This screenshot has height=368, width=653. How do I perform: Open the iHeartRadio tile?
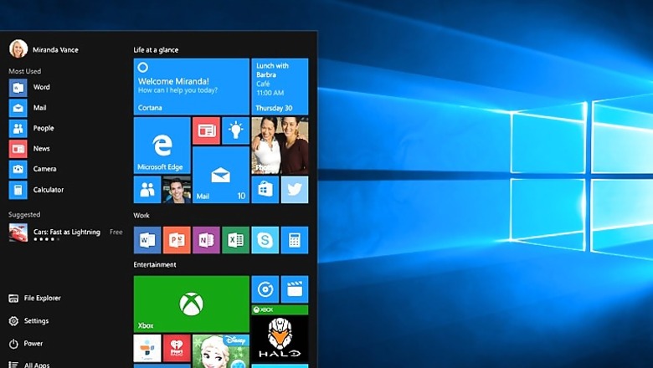pos(177,348)
